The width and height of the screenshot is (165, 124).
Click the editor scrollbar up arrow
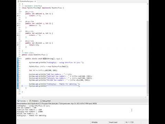click(x=147, y=4)
